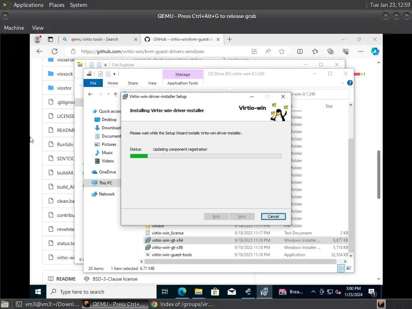Click the Edge page vertical scrollbar
The height and width of the screenshot is (309, 412).
[379, 175]
